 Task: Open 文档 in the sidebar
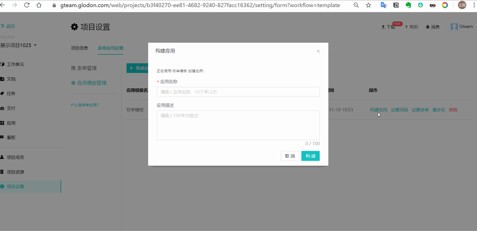pyautogui.click(x=11, y=79)
